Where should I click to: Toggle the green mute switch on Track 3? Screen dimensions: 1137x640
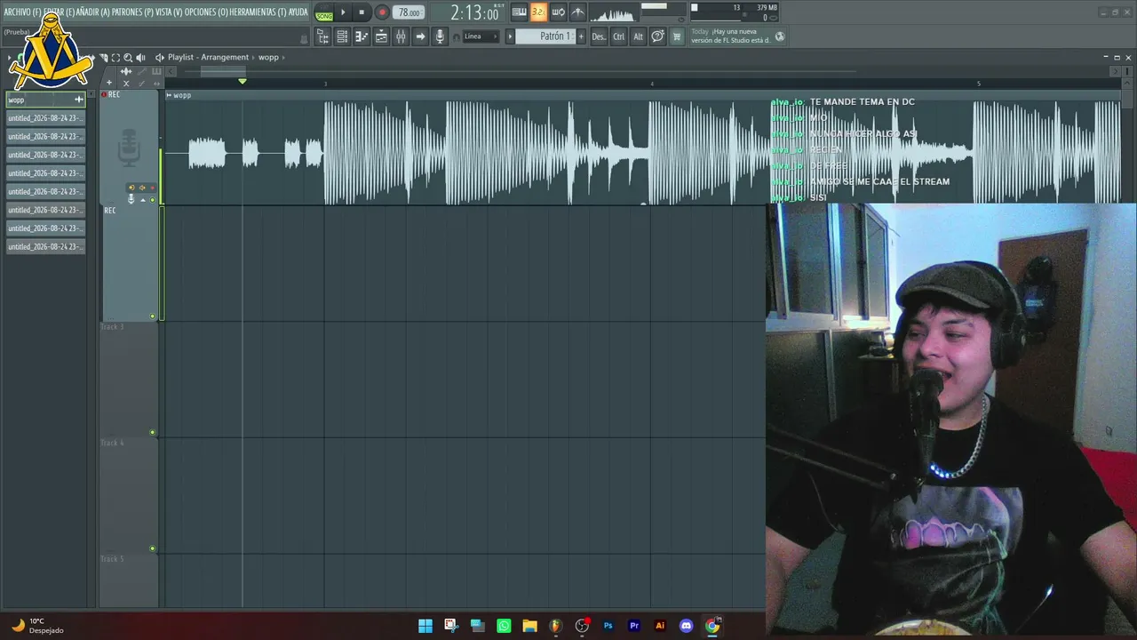[x=152, y=433]
